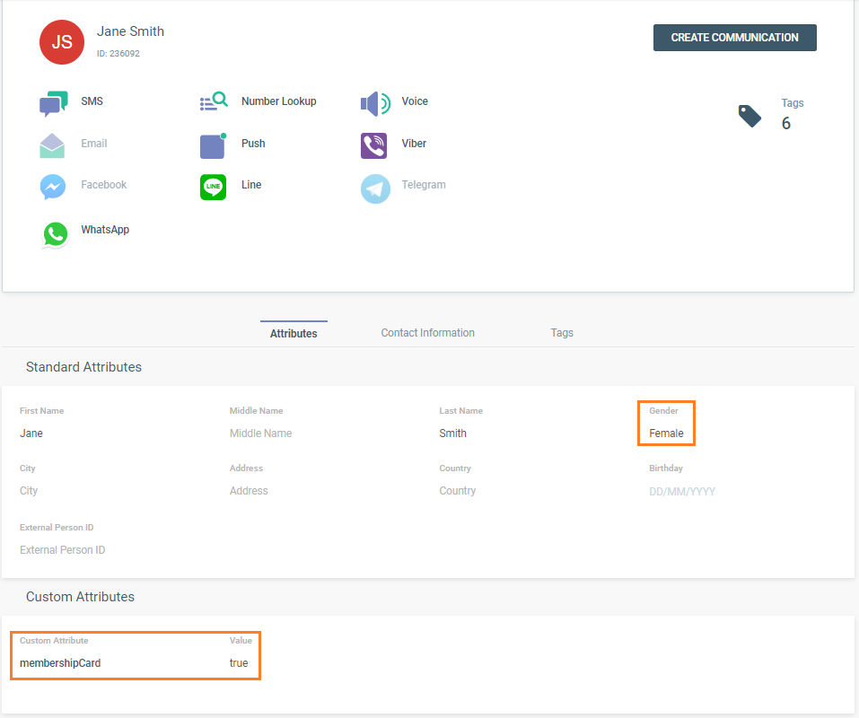This screenshot has width=859, height=718.
Task: Click the tag icon beside Tags count
Action: click(x=749, y=116)
